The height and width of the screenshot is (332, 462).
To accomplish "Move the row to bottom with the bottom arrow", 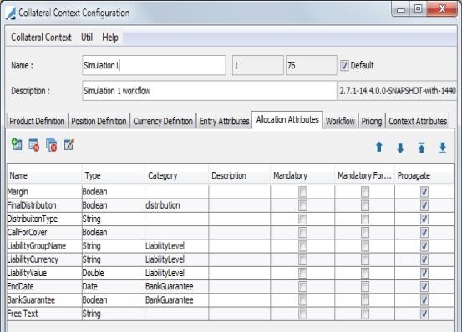I will (443, 148).
